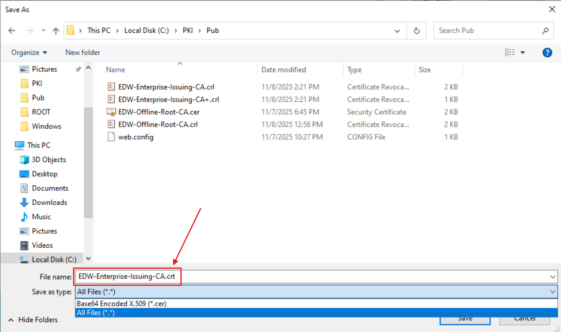This screenshot has width=561, height=332.
Task: Select the EDW-Enterprise-Issuing-CA.crl revocation list icon
Action: [x=111, y=86]
